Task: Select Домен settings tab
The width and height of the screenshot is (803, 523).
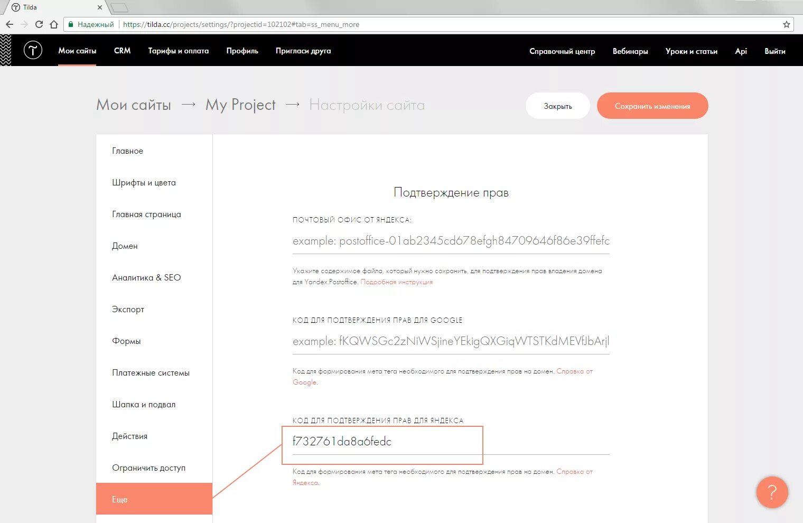Action: coord(154,246)
